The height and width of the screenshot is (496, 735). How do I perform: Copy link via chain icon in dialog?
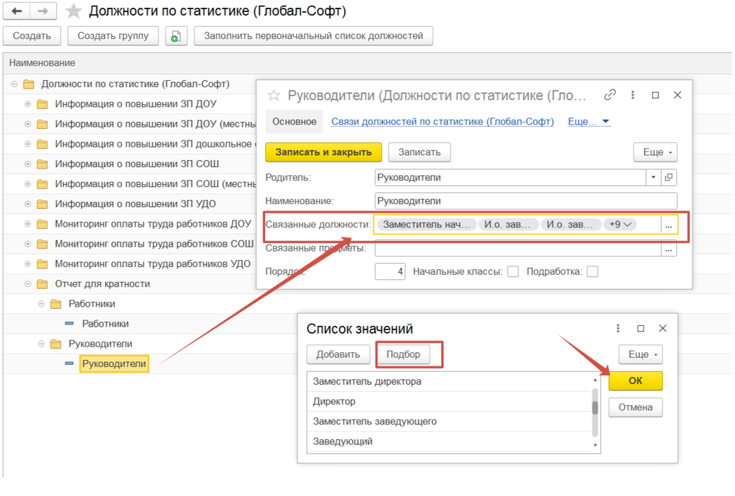pos(609,95)
